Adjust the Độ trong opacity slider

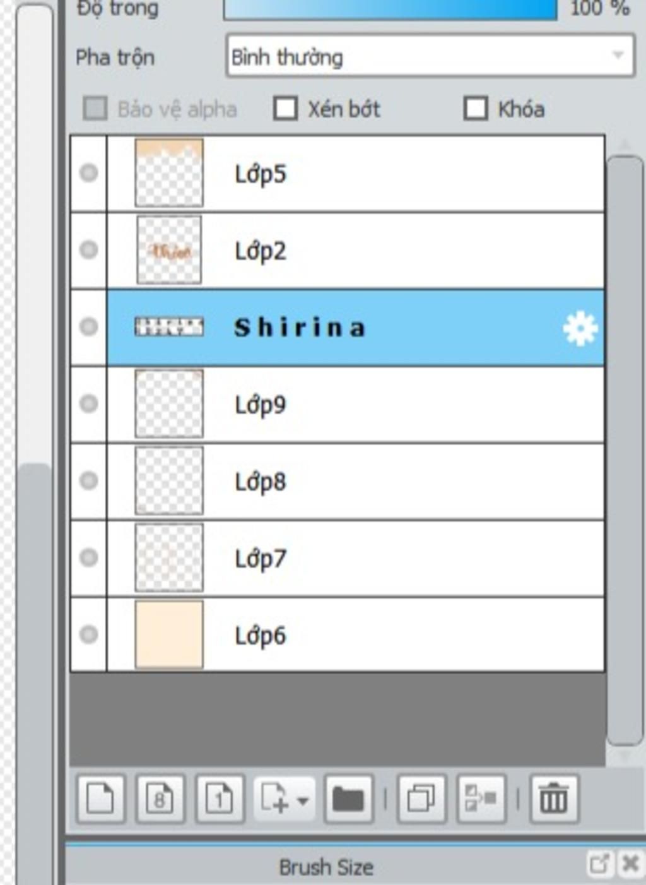click(x=391, y=9)
